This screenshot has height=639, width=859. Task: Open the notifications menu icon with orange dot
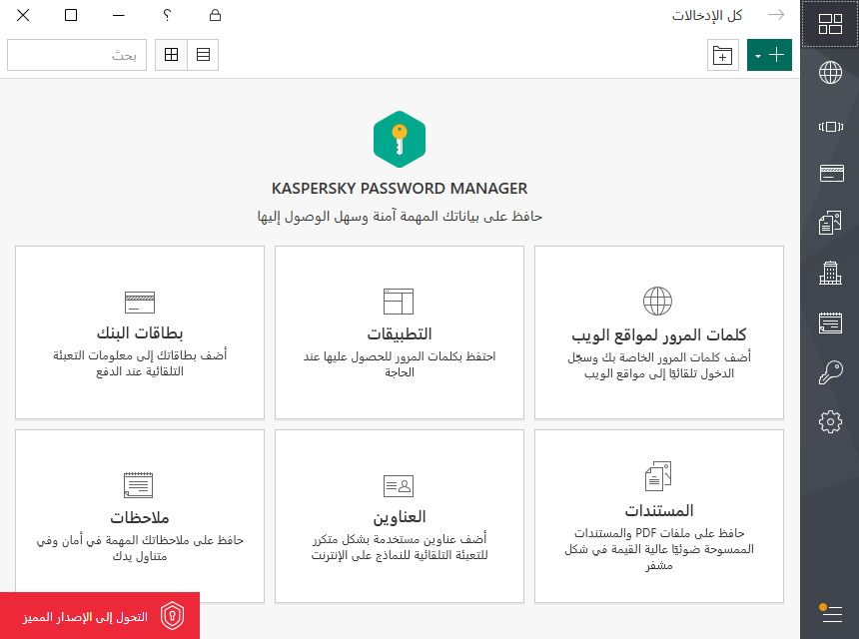pyautogui.click(x=830, y=613)
